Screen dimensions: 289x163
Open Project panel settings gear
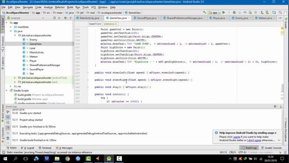[65, 18]
